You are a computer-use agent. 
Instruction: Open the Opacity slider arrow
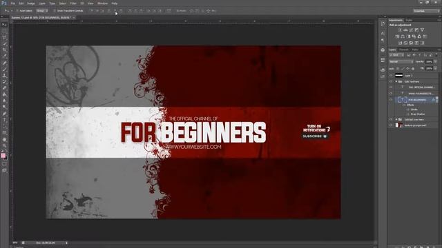coord(436,61)
